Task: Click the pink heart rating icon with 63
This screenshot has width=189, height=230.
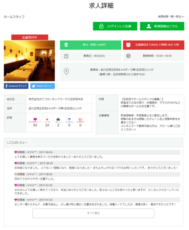Action: click(35, 119)
